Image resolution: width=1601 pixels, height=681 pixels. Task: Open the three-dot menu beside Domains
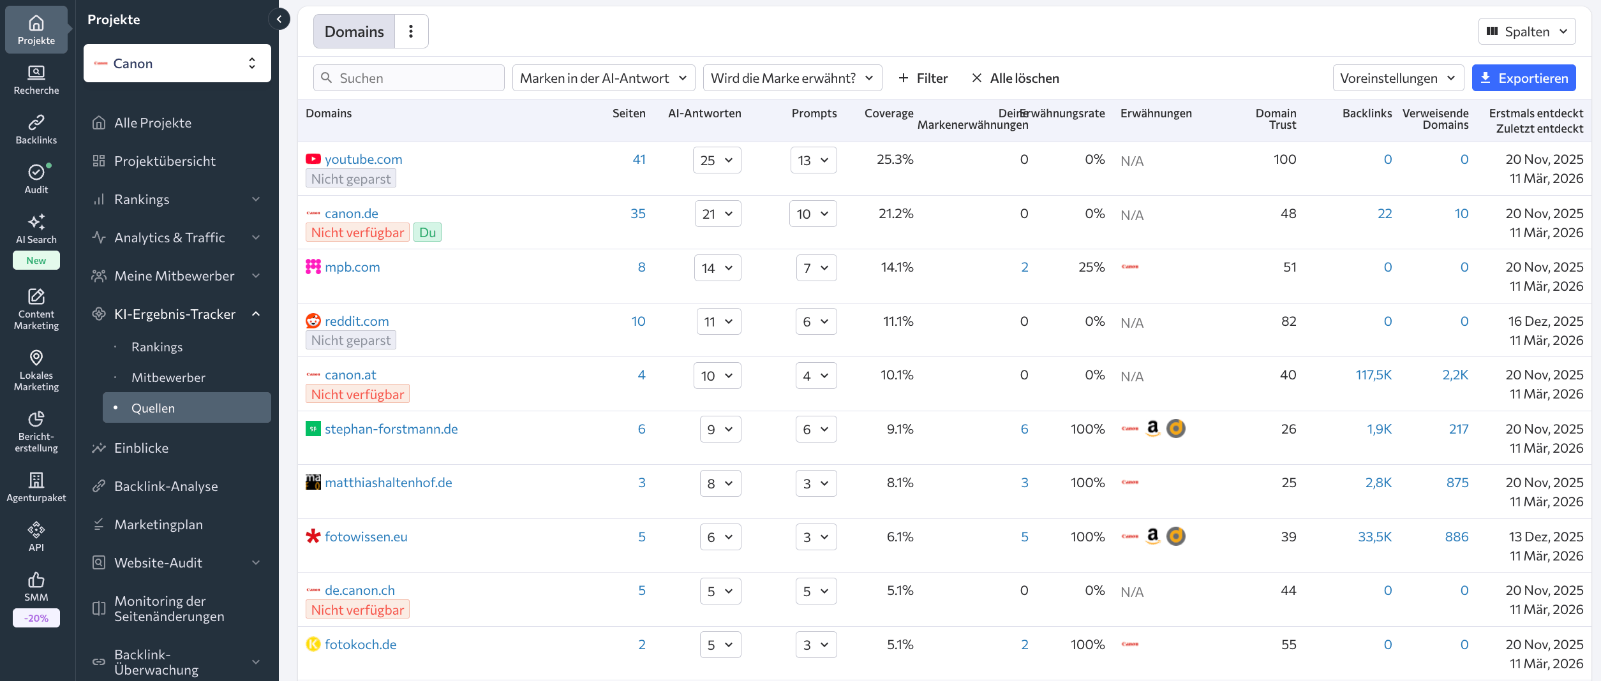(x=411, y=31)
